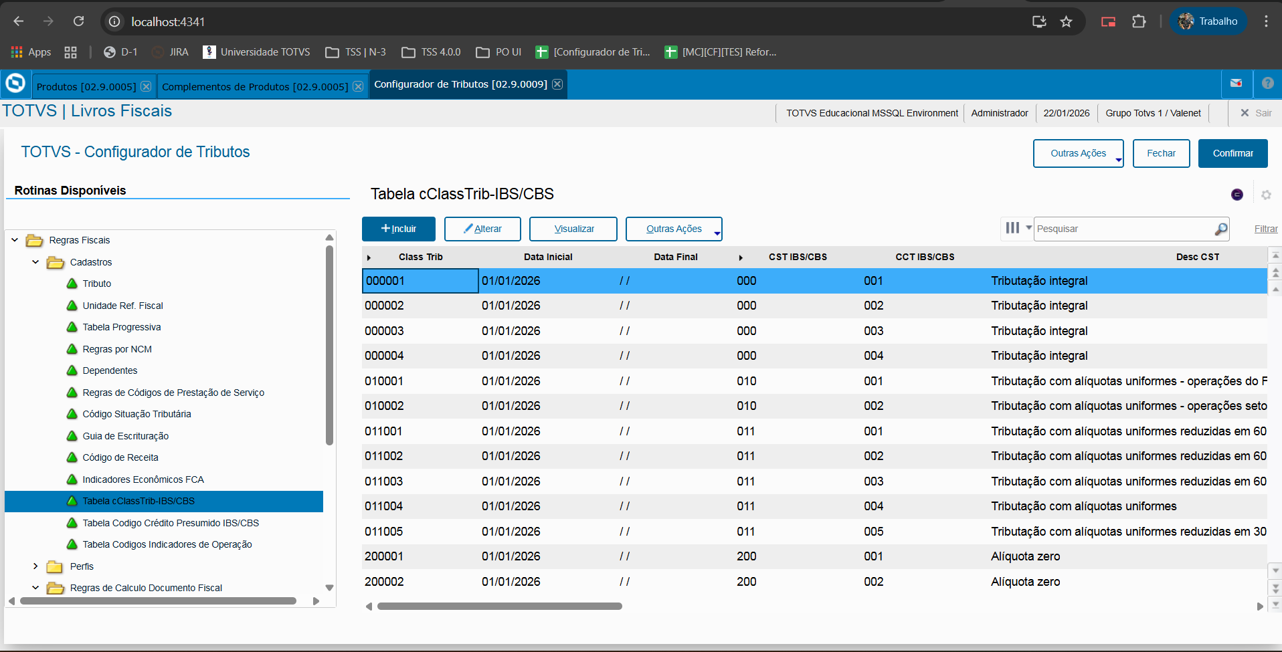Click the green triangle icon for Tributo
The image size is (1282, 652).
point(72,284)
